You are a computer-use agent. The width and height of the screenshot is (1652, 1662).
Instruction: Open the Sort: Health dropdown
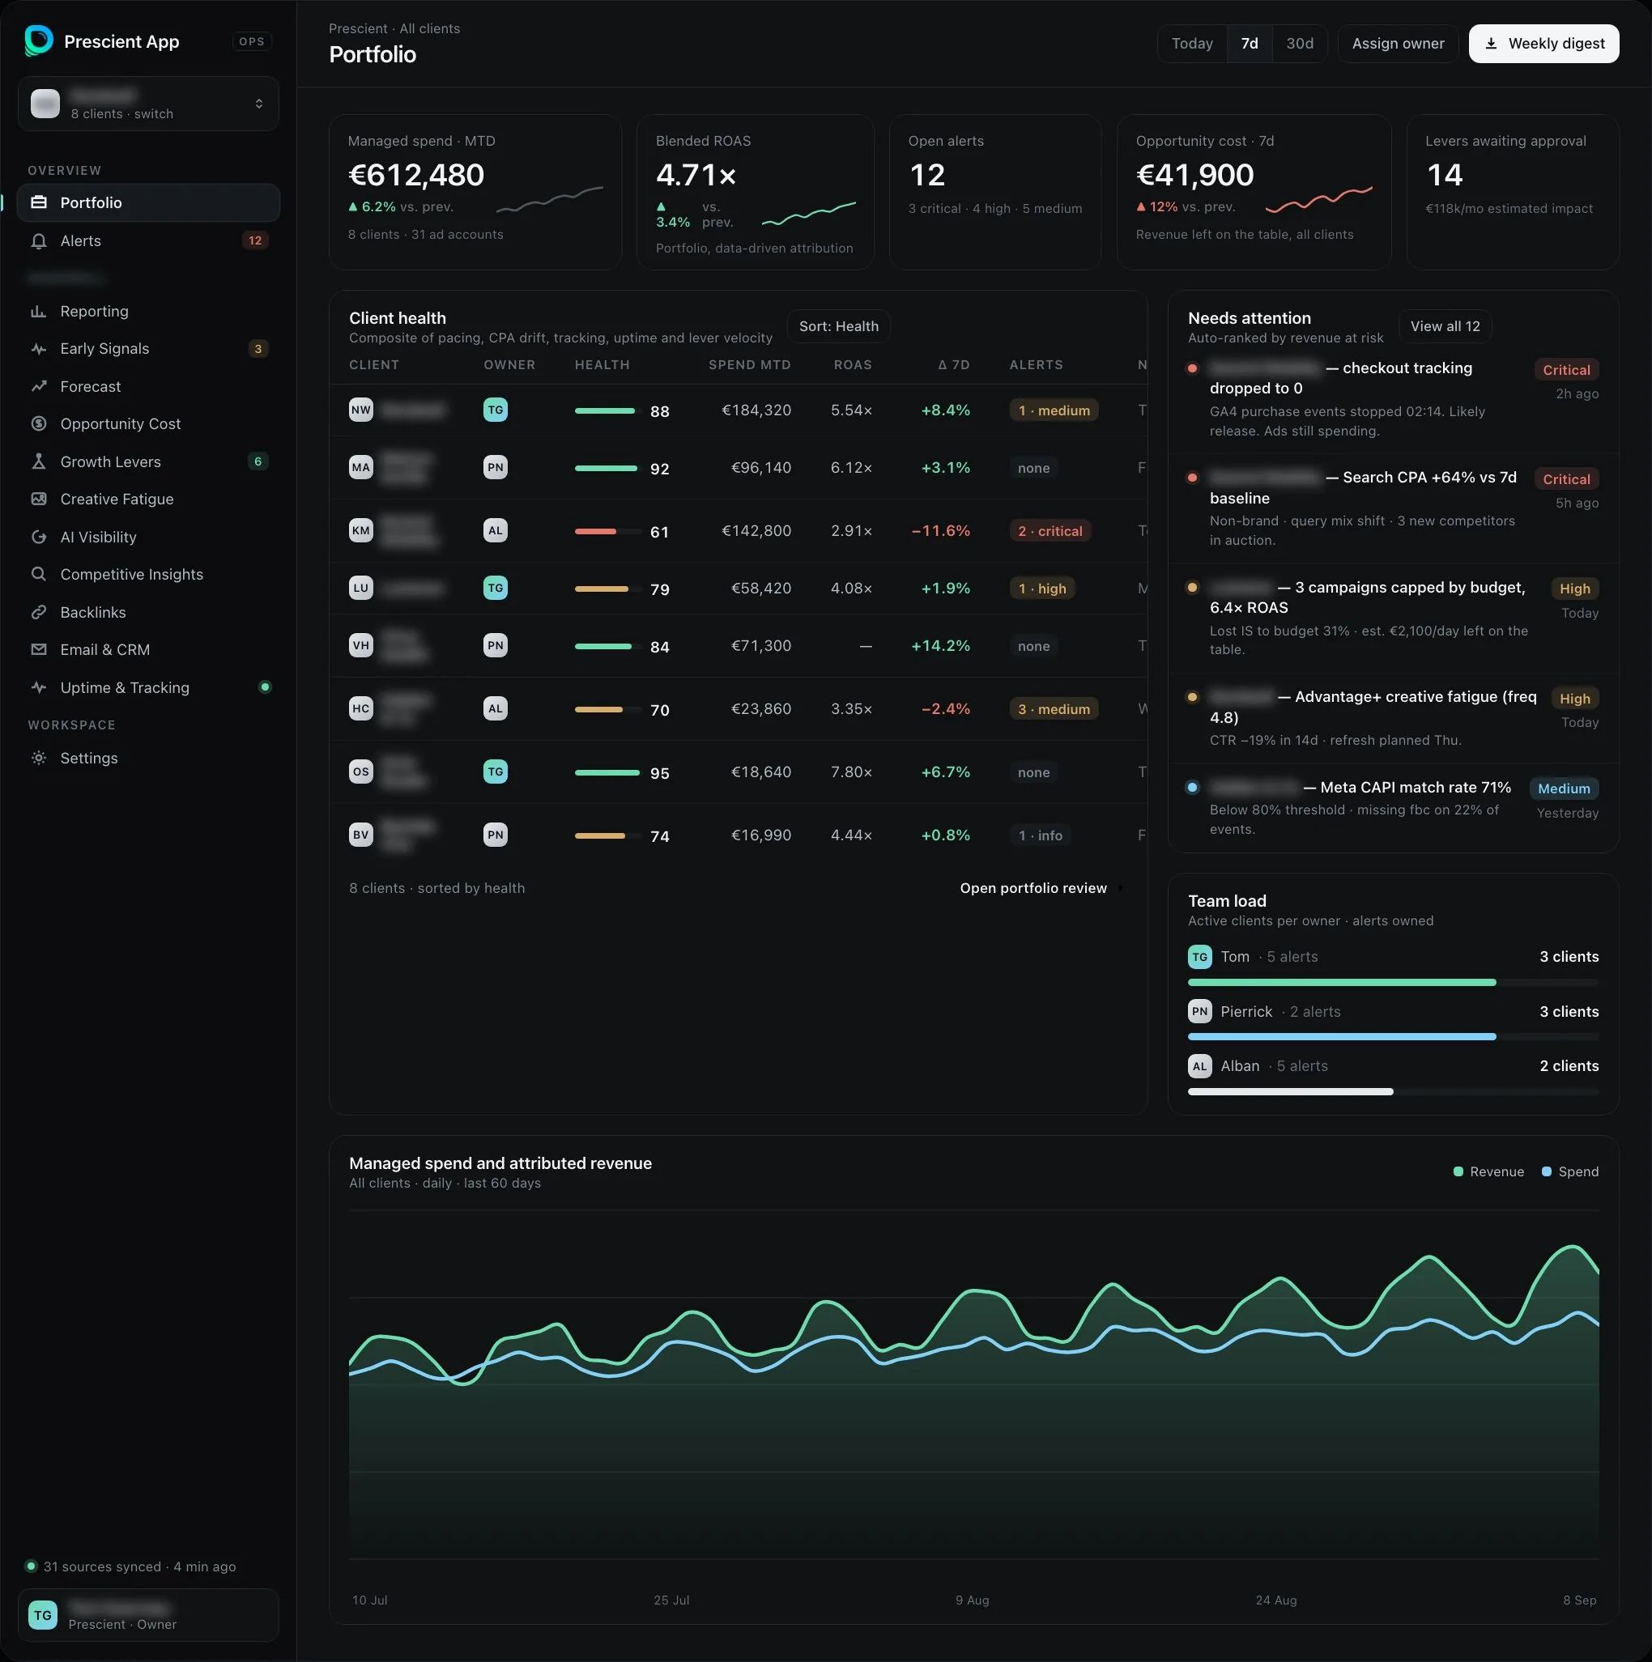pyautogui.click(x=838, y=326)
